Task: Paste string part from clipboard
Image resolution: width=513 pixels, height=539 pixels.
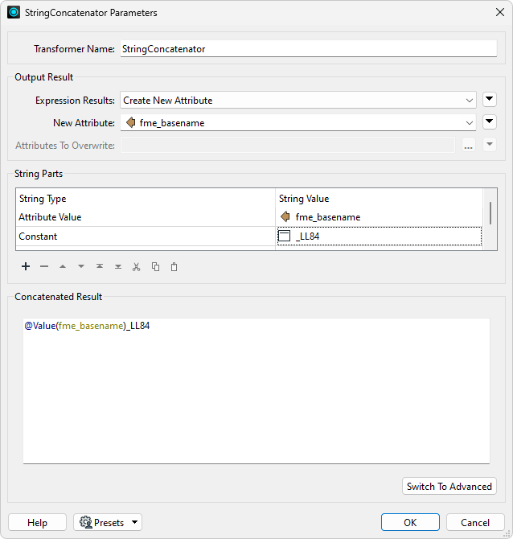Action: [174, 267]
